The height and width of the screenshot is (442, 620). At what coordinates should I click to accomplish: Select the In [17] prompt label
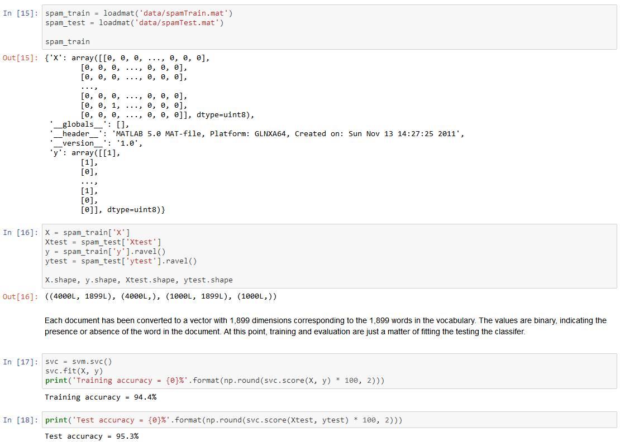pyautogui.click(x=20, y=361)
